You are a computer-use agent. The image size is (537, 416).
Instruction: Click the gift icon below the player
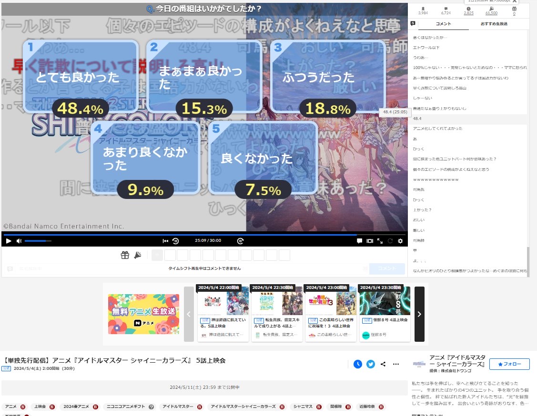click(x=125, y=255)
